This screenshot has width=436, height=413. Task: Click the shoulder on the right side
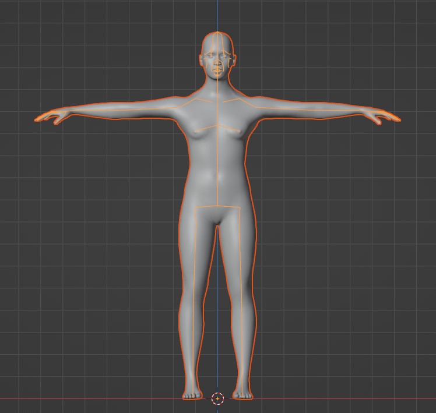[x=249, y=103]
